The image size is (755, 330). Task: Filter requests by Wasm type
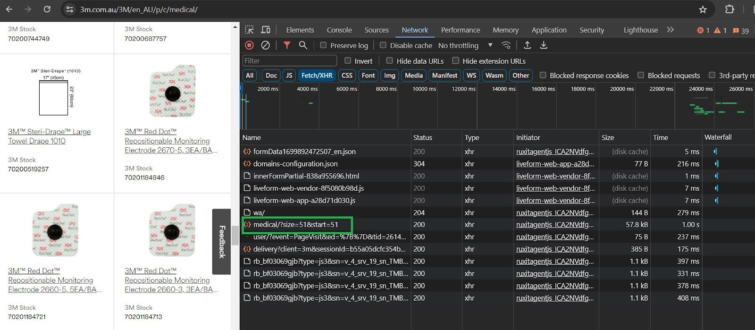point(494,75)
